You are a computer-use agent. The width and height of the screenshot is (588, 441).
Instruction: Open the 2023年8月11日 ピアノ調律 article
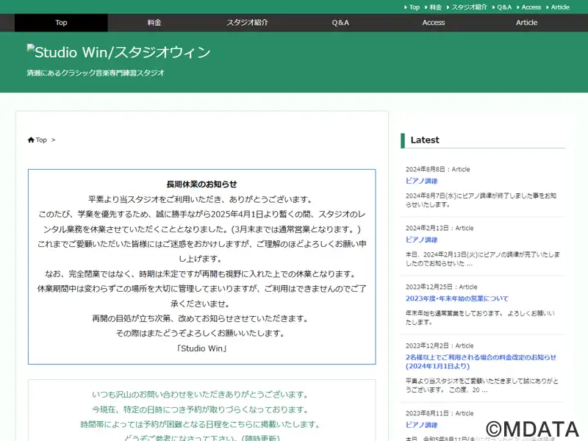[x=421, y=425]
